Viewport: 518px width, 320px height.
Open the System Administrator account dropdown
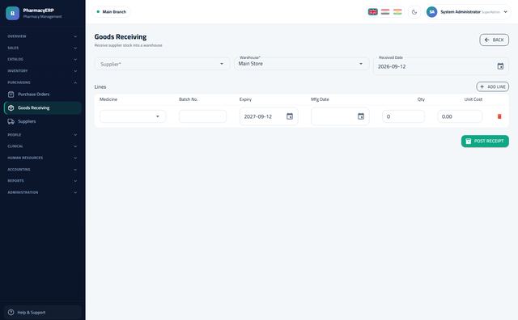(x=468, y=12)
